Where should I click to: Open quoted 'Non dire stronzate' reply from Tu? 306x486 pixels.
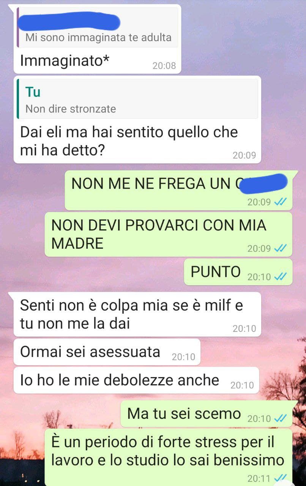(137, 99)
